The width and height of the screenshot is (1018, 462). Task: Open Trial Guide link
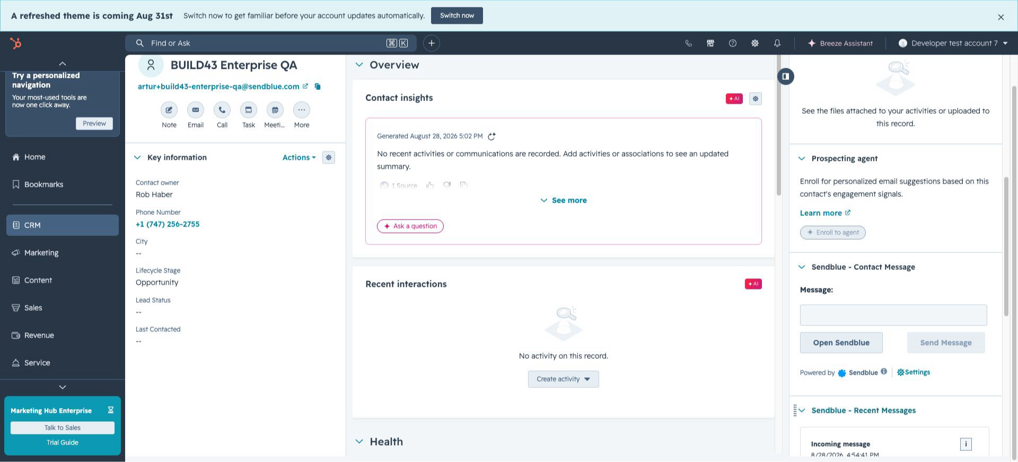63,443
